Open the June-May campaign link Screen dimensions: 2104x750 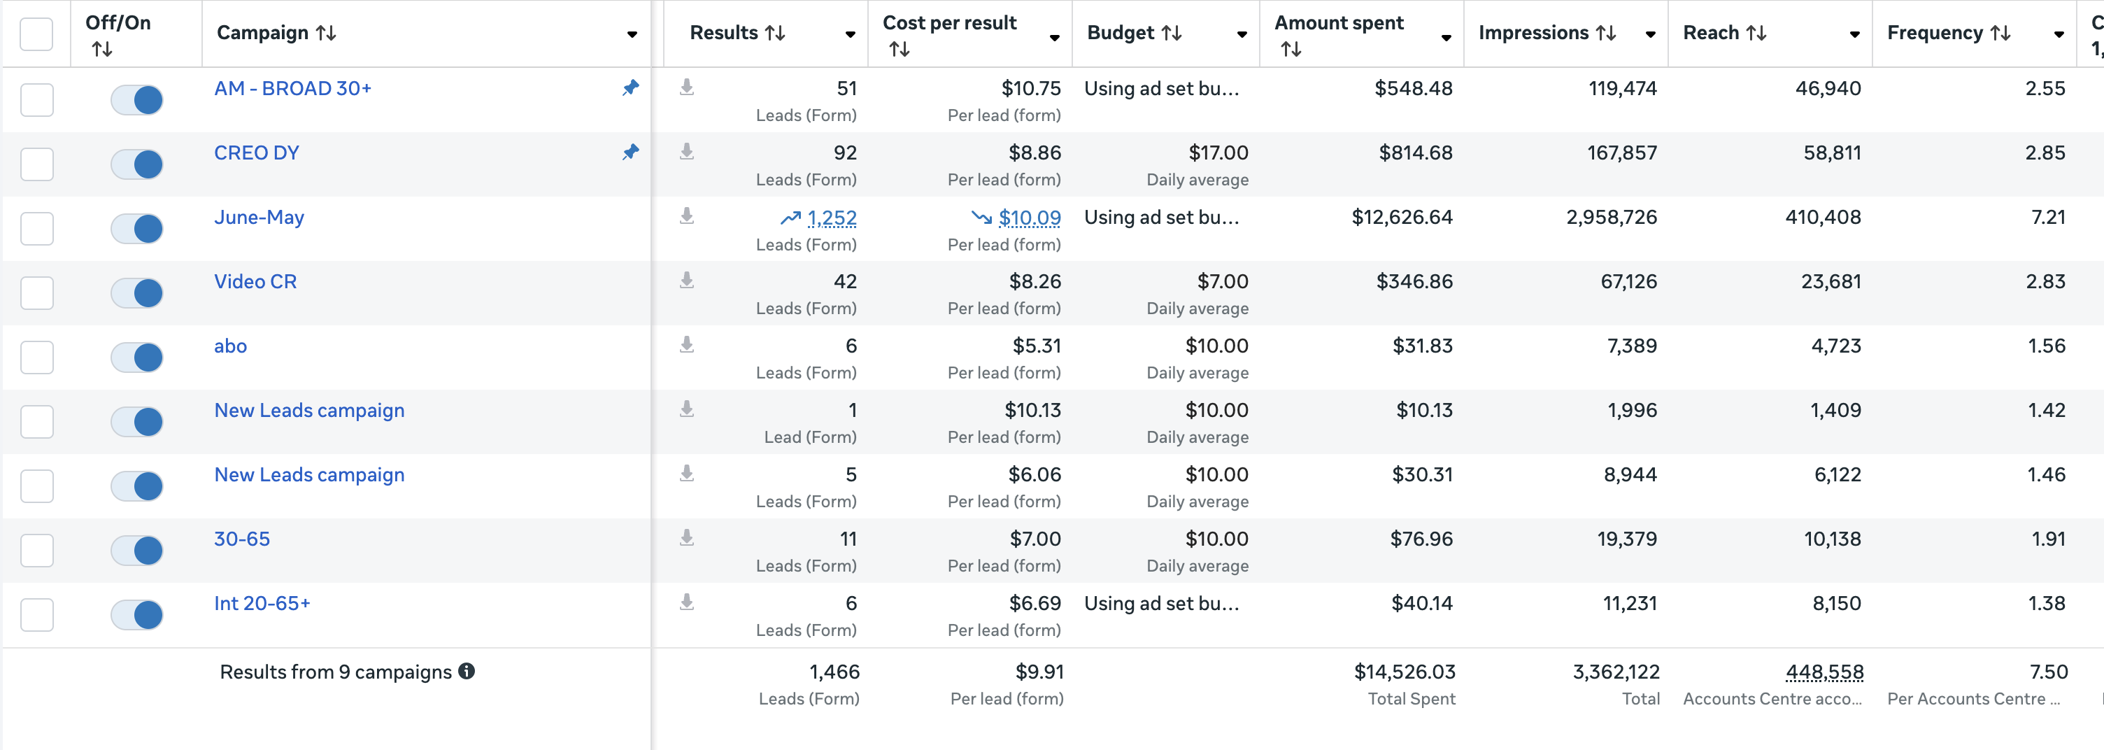pyautogui.click(x=259, y=218)
